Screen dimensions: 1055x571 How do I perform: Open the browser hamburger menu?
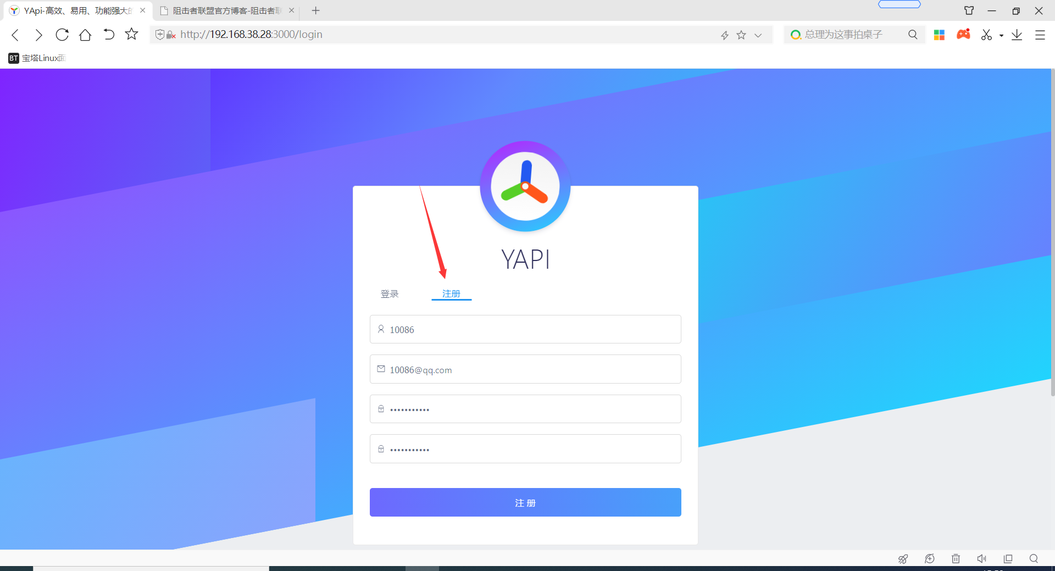coord(1040,35)
